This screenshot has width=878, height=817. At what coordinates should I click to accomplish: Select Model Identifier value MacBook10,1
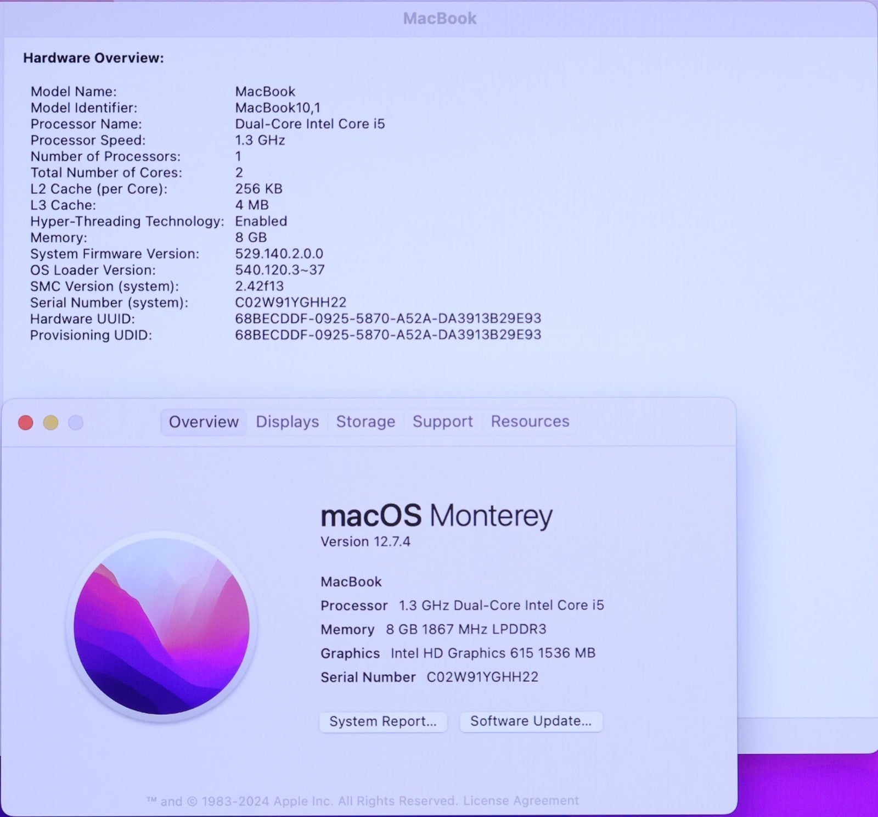(278, 108)
